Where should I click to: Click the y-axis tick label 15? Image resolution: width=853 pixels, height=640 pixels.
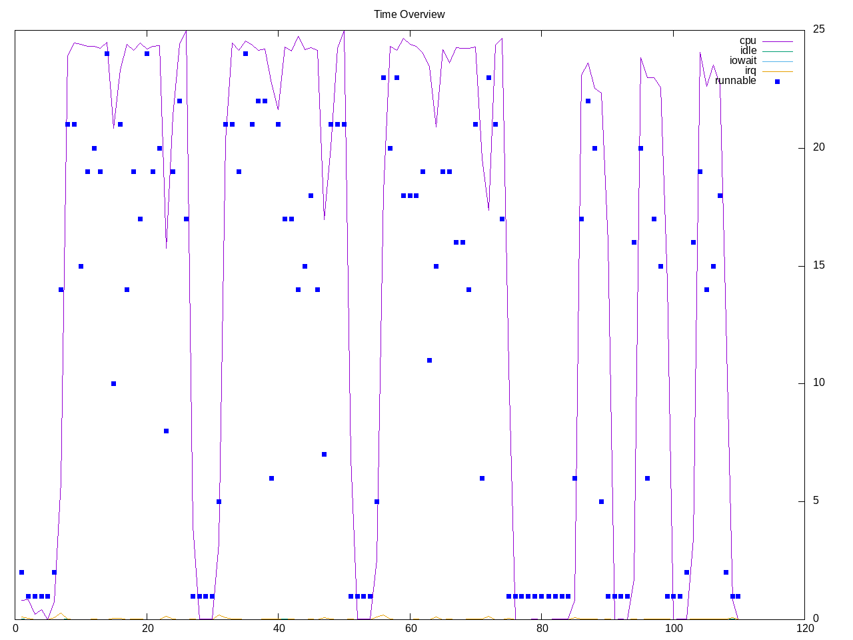coord(819,265)
